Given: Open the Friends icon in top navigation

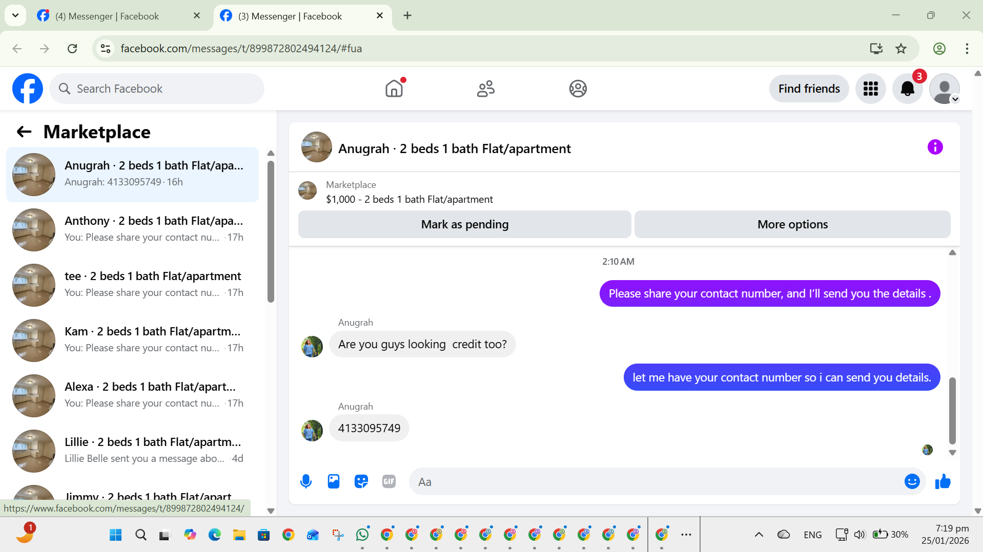Looking at the screenshot, I should click(x=486, y=89).
